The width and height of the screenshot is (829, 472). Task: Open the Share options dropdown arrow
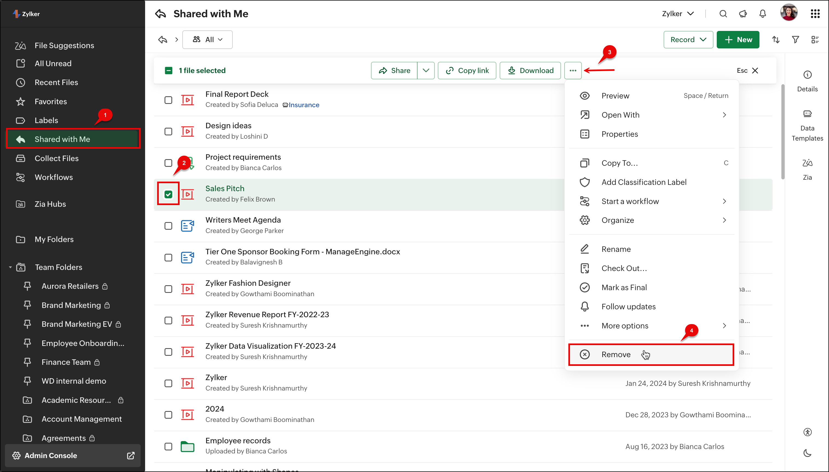pyautogui.click(x=426, y=70)
